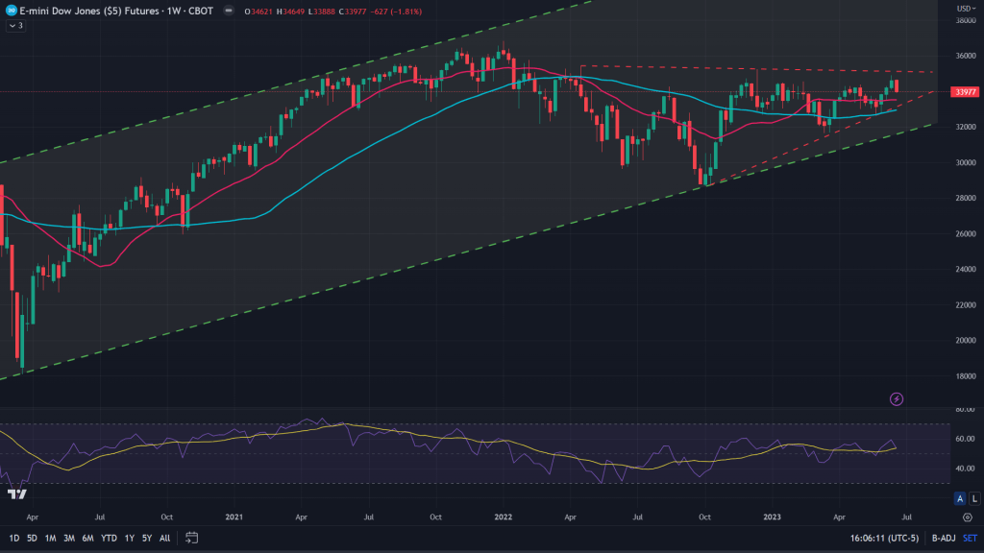This screenshot has height=553, width=984.
Task: Select the 6M time range
Action: tap(86, 538)
